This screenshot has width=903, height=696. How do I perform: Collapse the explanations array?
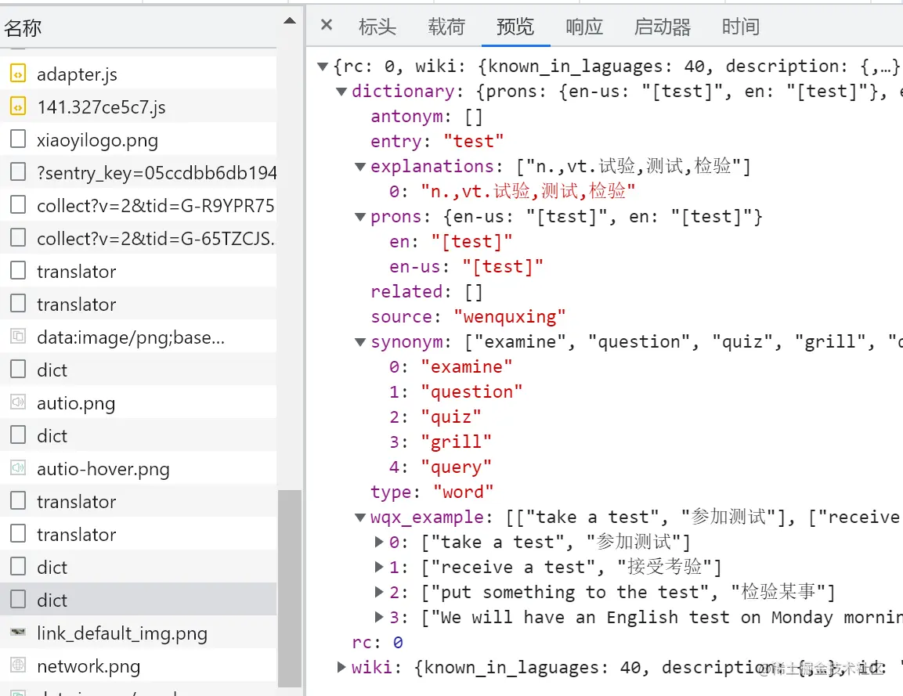pyautogui.click(x=360, y=167)
